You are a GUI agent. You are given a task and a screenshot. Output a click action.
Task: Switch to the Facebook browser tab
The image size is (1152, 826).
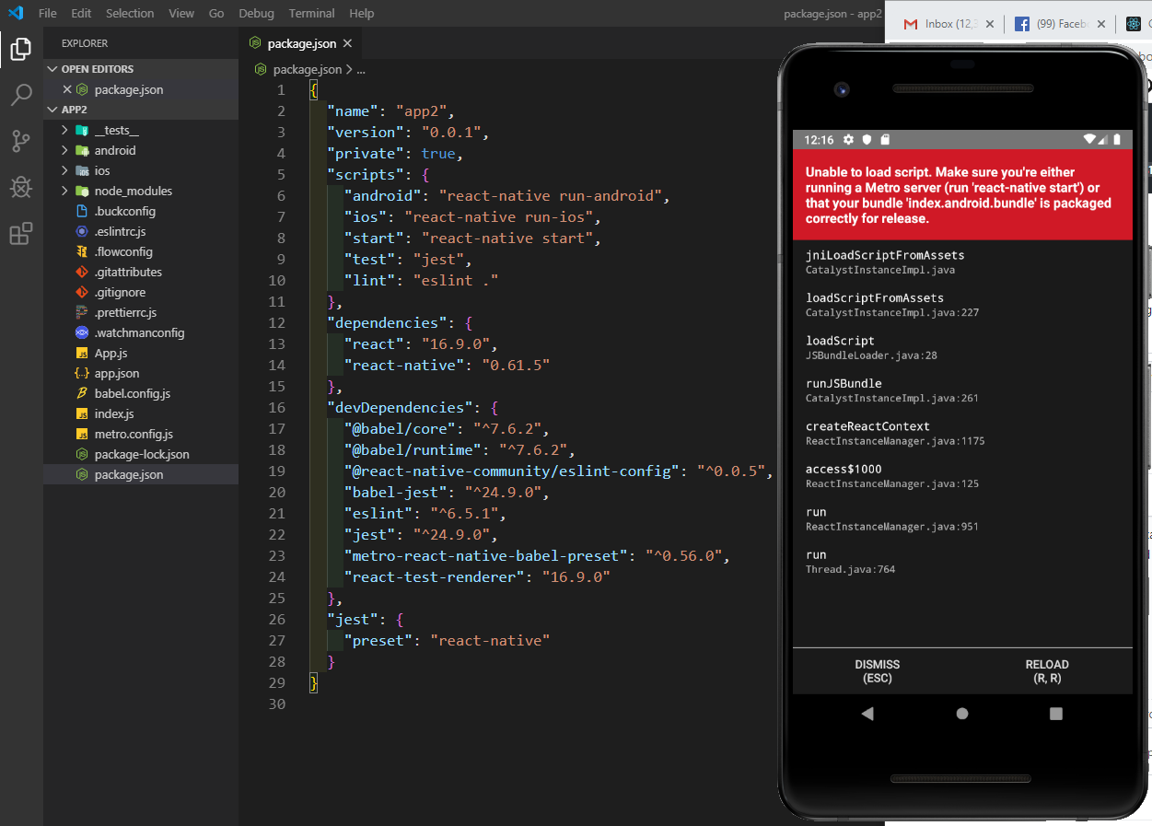[1059, 25]
